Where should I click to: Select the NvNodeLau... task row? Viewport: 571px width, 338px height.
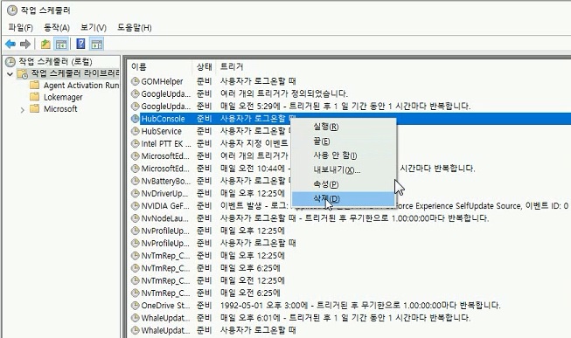click(x=350, y=218)
